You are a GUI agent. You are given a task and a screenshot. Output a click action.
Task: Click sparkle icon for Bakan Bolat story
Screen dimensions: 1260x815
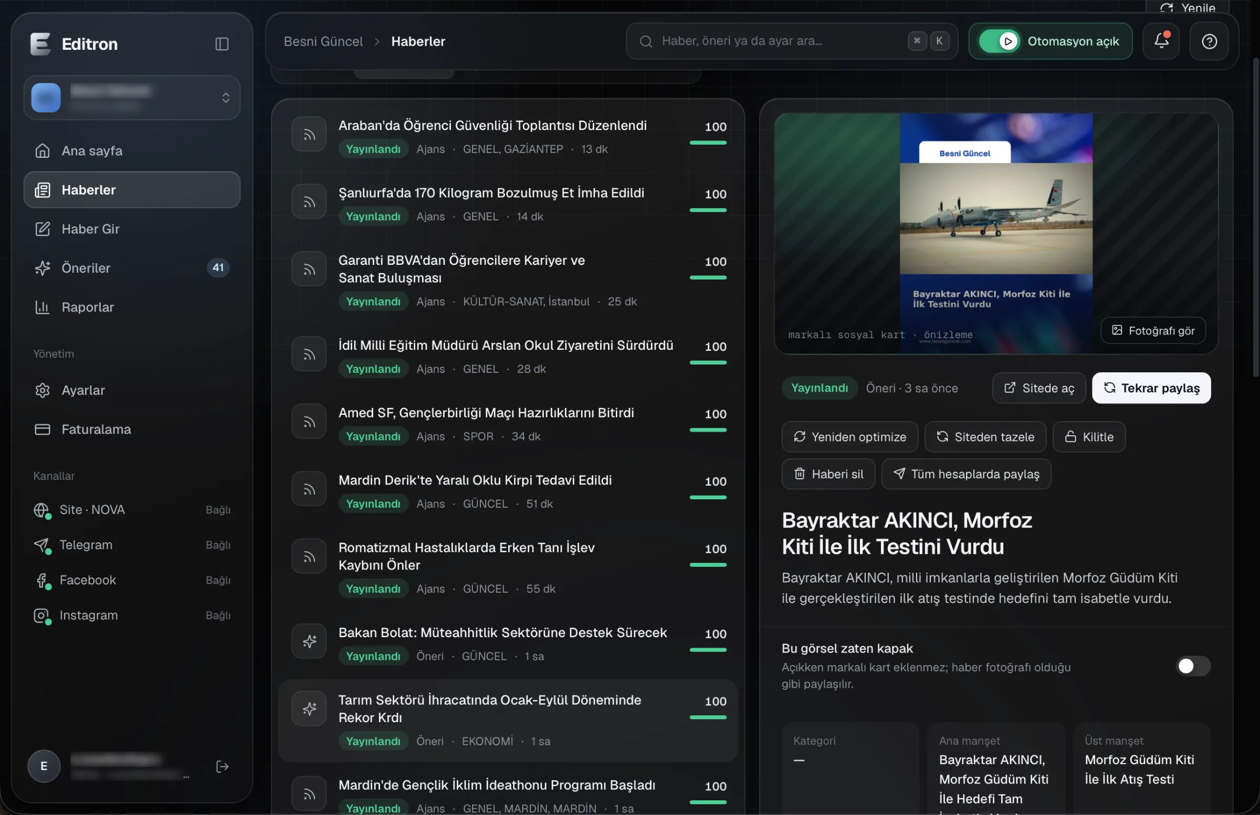coord(309,641)
